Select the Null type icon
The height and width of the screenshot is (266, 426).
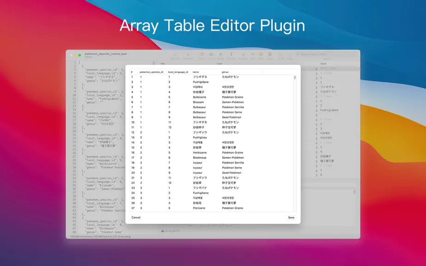click(x=253, y=54)
